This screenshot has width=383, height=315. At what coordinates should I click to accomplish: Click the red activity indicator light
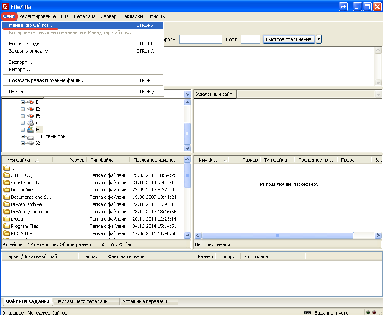pos(374,312)
